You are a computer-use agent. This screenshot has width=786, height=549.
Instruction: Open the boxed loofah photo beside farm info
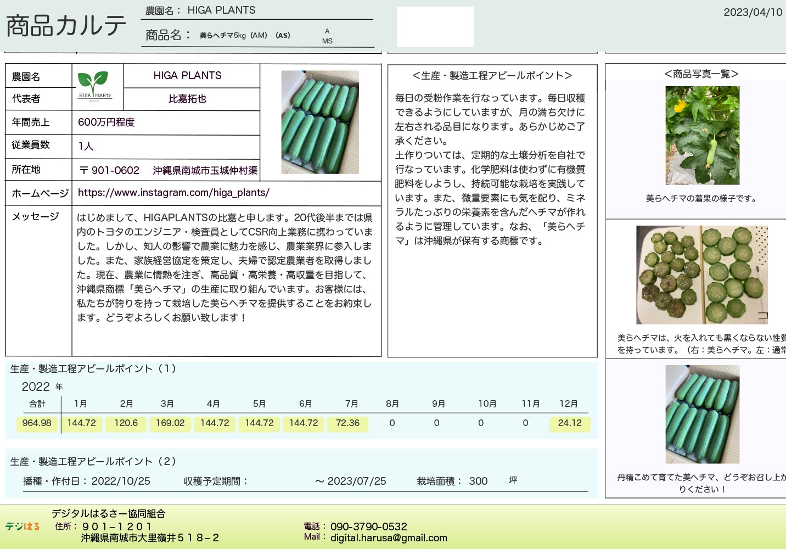pyautogui.click(x=319, y=122)
